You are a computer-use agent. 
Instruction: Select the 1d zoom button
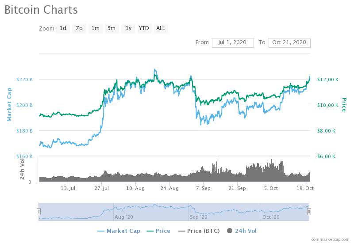pyautogui.click(x=63, y=28)
